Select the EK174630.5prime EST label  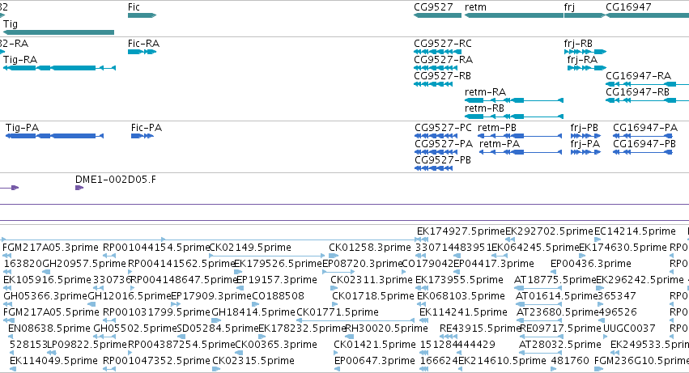pyautogui.click(x=623, y=248)
